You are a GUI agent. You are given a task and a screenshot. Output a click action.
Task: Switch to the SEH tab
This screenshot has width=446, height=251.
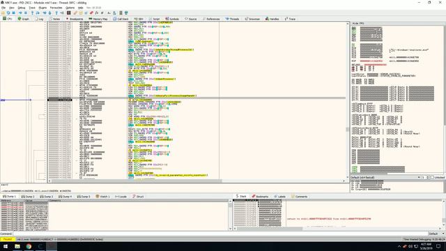click(x=139, y=19)
